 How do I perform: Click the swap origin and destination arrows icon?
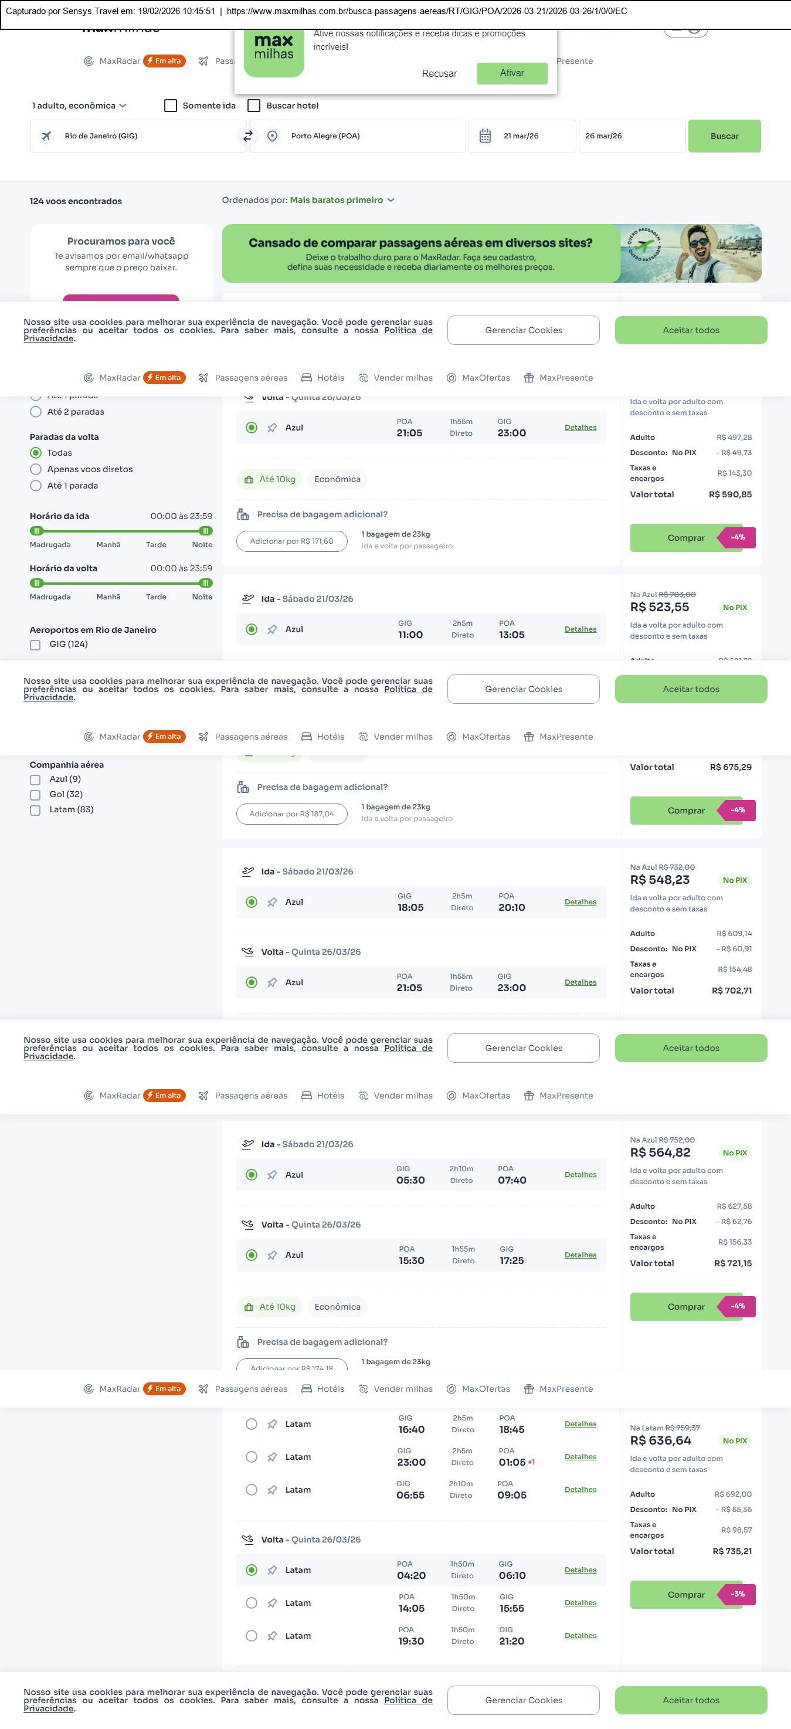247,135
